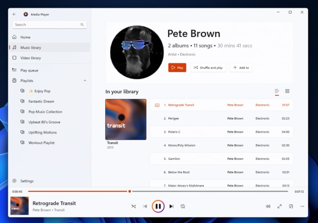The width and height of the screenshot is (318, 223).
Task: Collapse the Playlists section
Action: tap(85, 81)
